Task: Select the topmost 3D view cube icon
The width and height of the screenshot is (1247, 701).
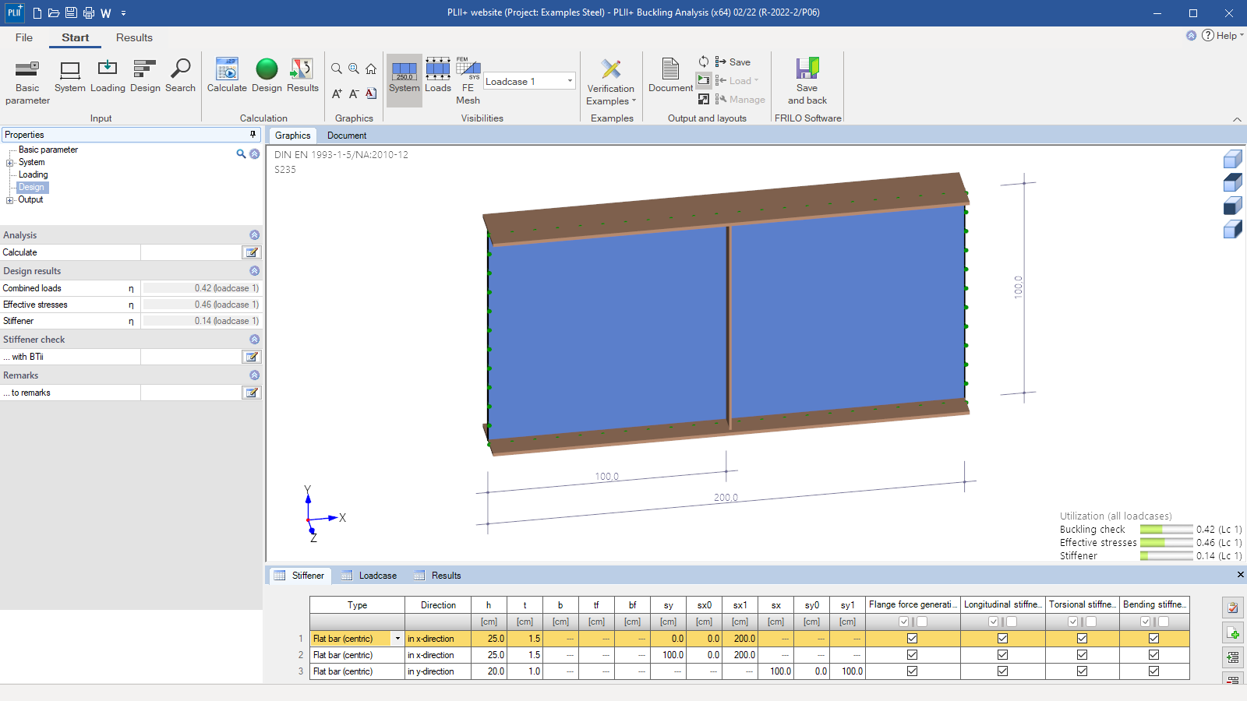Action: (x=1232, y=159)
